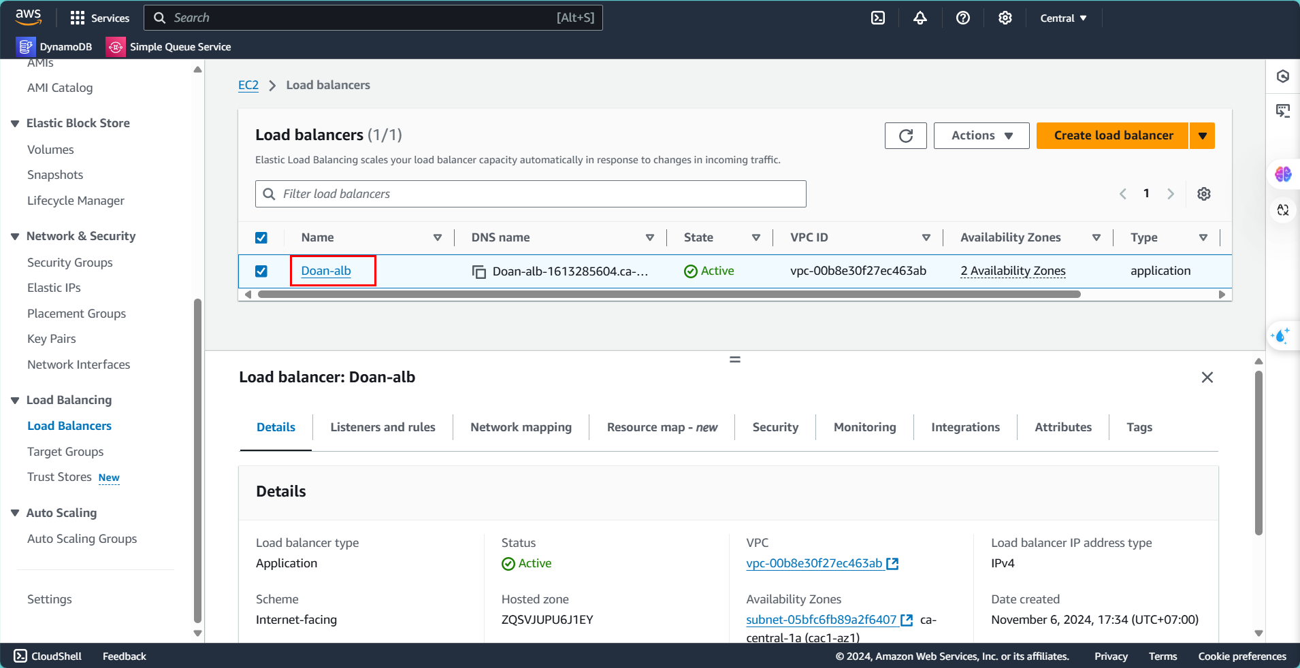Toggle the select-all load balancers checkbox
The width and height of the screenshot is (1300, 668).
261,237
